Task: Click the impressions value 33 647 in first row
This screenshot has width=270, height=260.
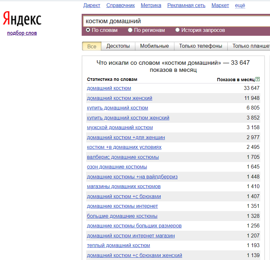Action: 252,88
